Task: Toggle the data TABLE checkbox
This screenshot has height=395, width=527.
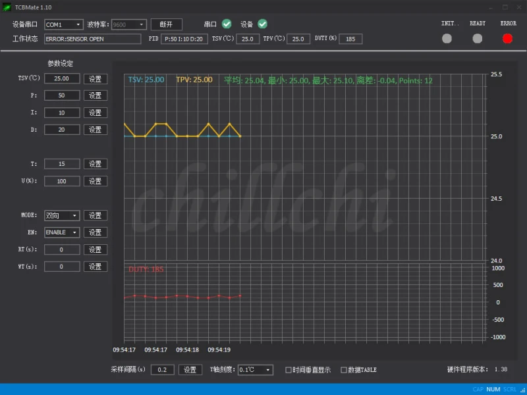Action: click(x=344, y=370)
